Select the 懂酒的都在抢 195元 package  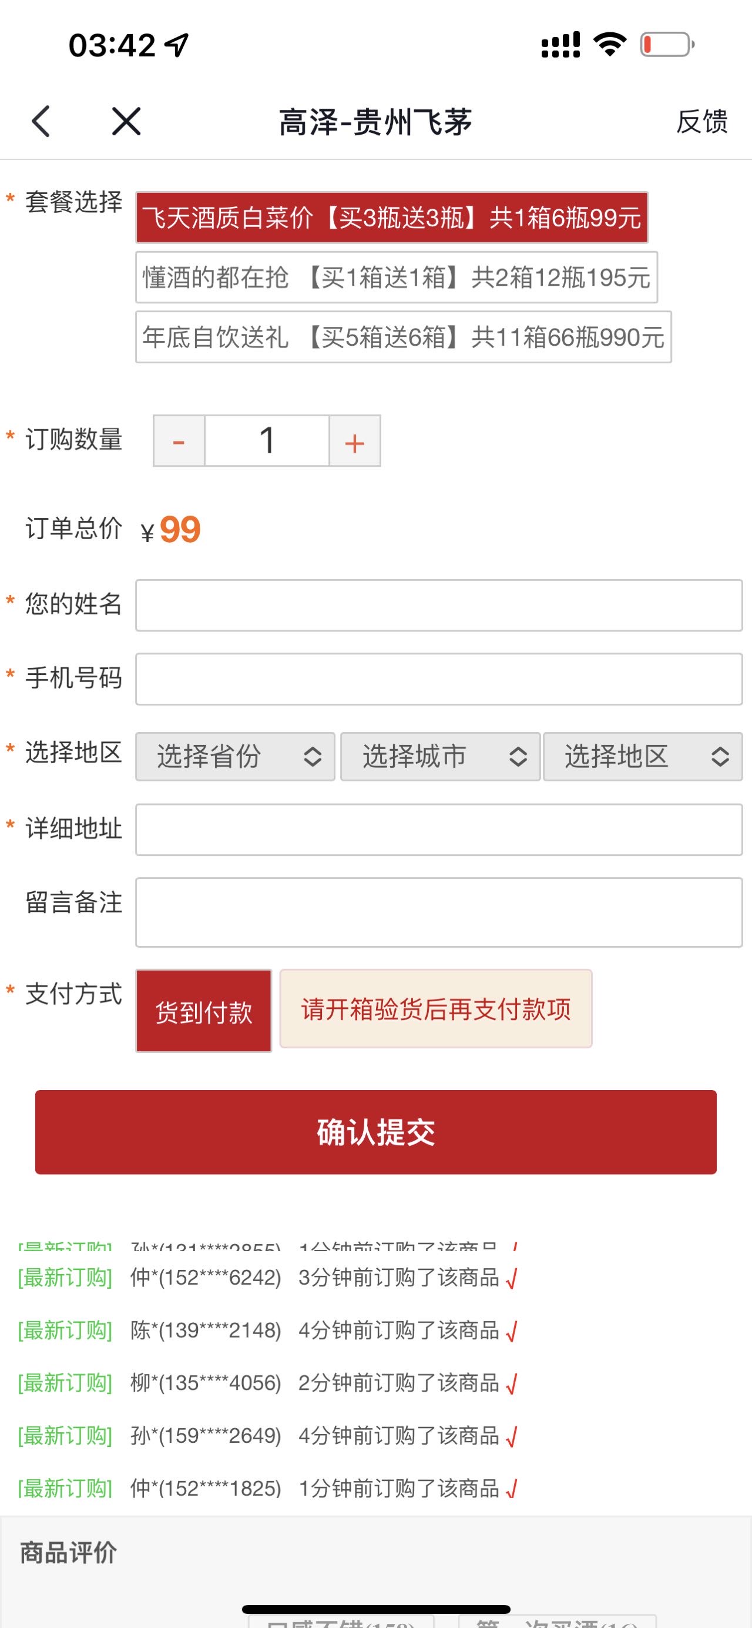(x=395, y=277)
